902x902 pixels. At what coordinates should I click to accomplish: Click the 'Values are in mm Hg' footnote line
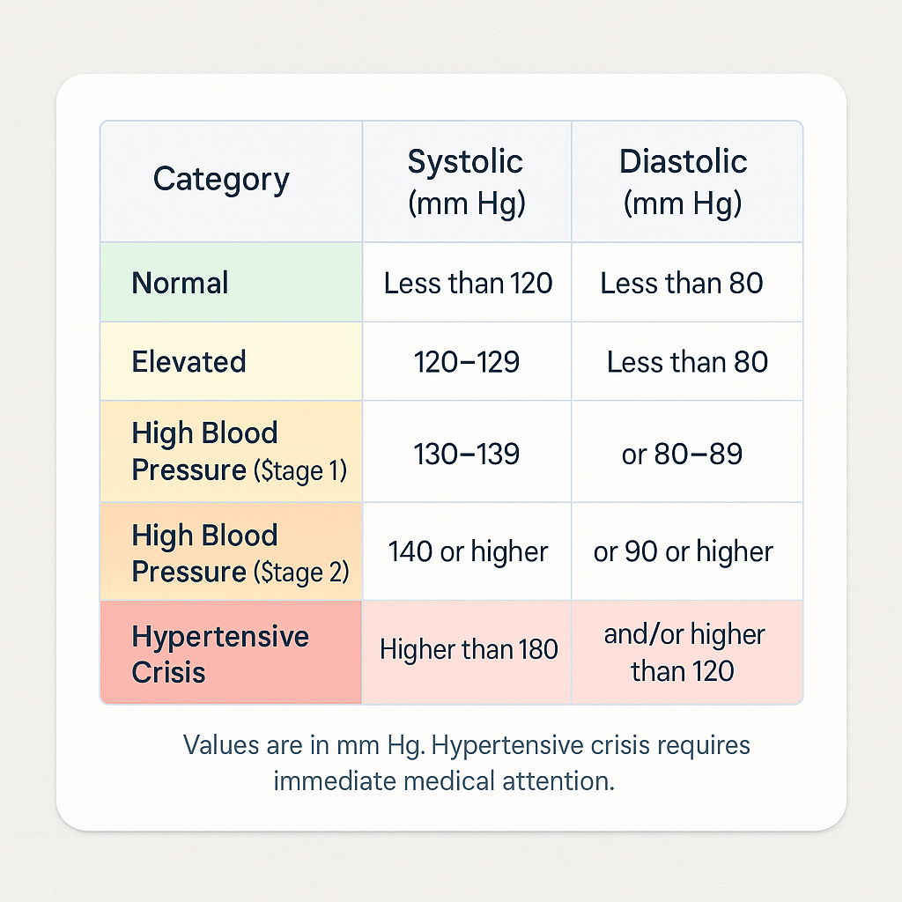point(466,745)
